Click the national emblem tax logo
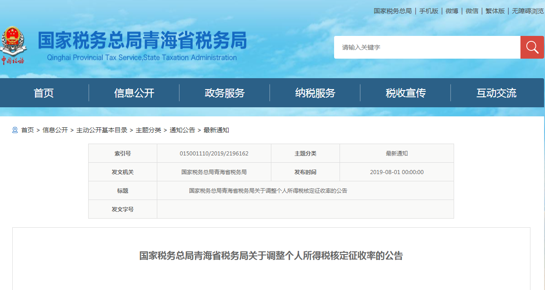Viewport: 545px width, 290px height. 13,45
